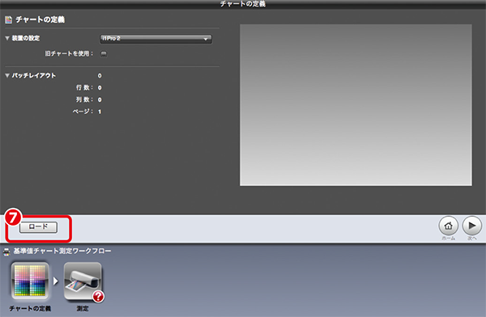Screen dimensions: 486x317
Task: Collapse the パッチレイアウト section triangle
Action: coord(7,75)
